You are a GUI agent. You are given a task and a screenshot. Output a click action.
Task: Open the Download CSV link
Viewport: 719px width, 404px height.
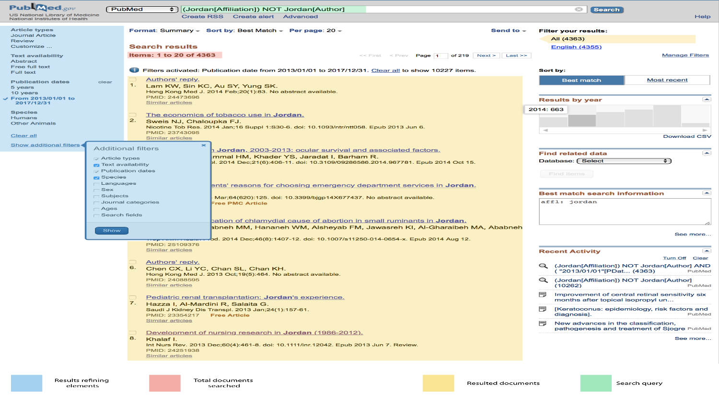pos(686,136)
